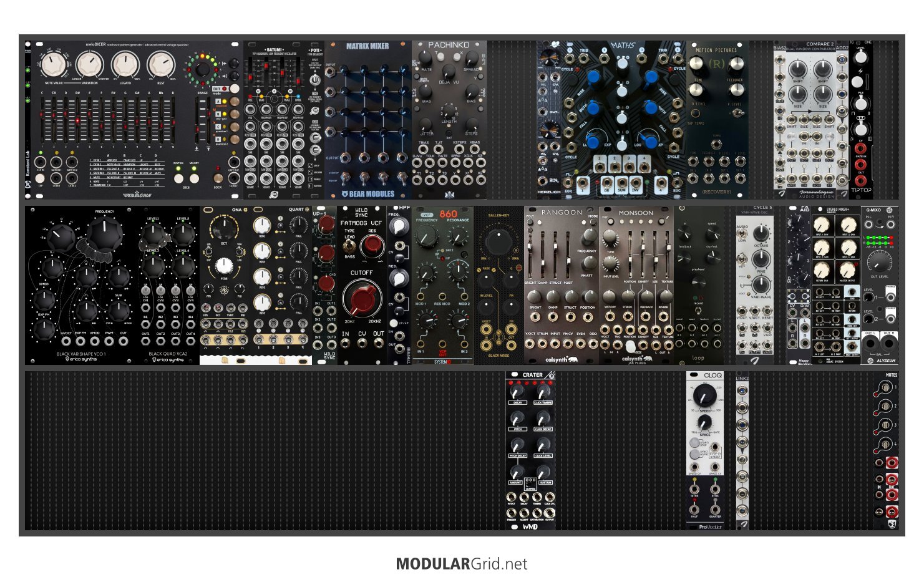Click the meloDICER TAP button
The height and width of the screenshot is (577, 924).
coord(41,178)
